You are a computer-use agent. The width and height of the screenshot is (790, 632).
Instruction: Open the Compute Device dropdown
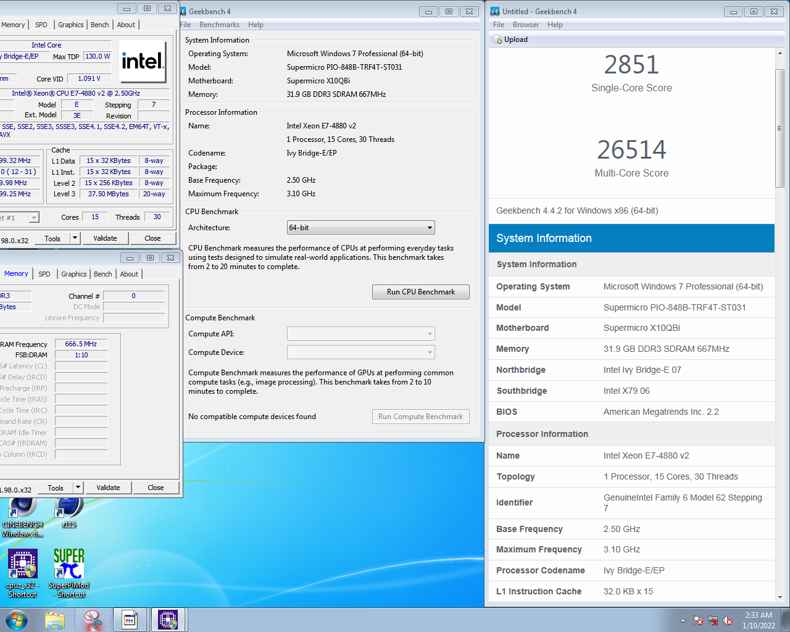pyautogui.click(x=361, y=352)
